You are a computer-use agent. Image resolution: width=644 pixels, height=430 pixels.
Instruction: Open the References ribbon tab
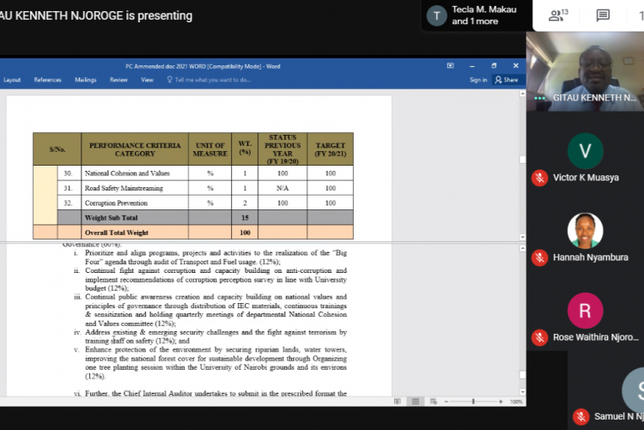pyautogui.click(x=47, y=80)
